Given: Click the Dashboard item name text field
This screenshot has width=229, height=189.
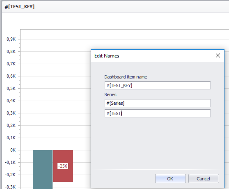Looking at the screenshot, I should (158, 85).
